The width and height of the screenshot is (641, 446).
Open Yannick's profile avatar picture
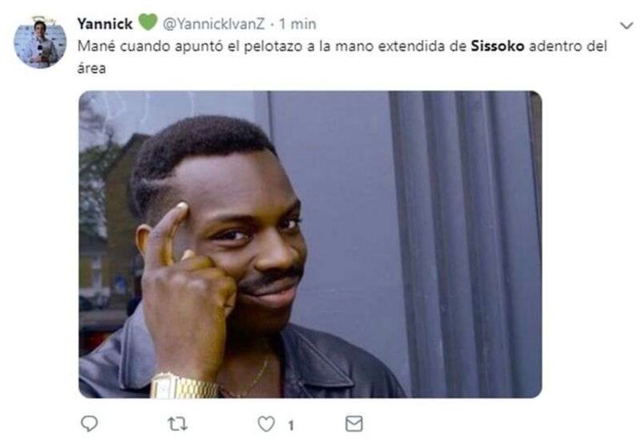40,43
